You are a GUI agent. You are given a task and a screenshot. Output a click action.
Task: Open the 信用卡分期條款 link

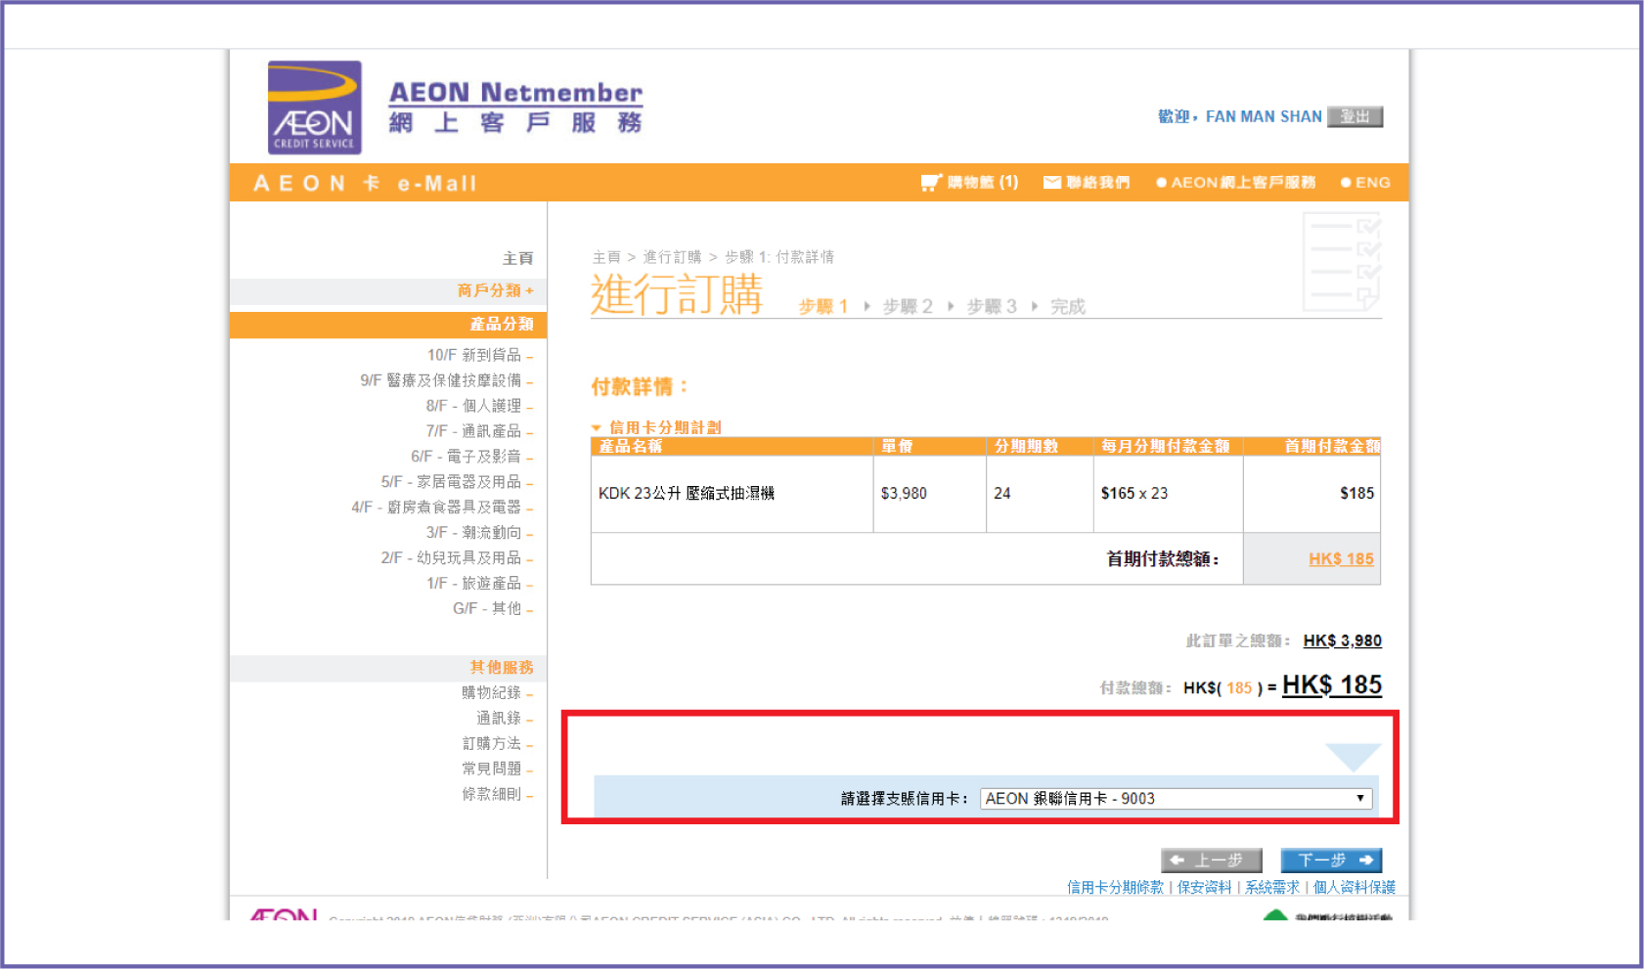(1115, 887)
